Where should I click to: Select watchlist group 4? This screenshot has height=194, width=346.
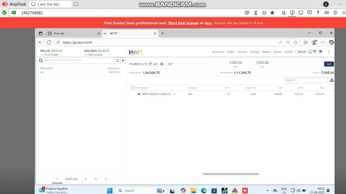pyautogui.click(x=96, y=179)
